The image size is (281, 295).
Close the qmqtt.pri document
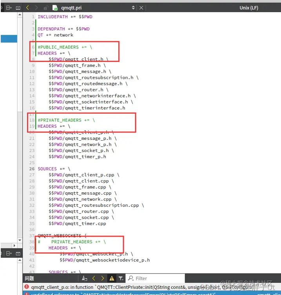141,8
